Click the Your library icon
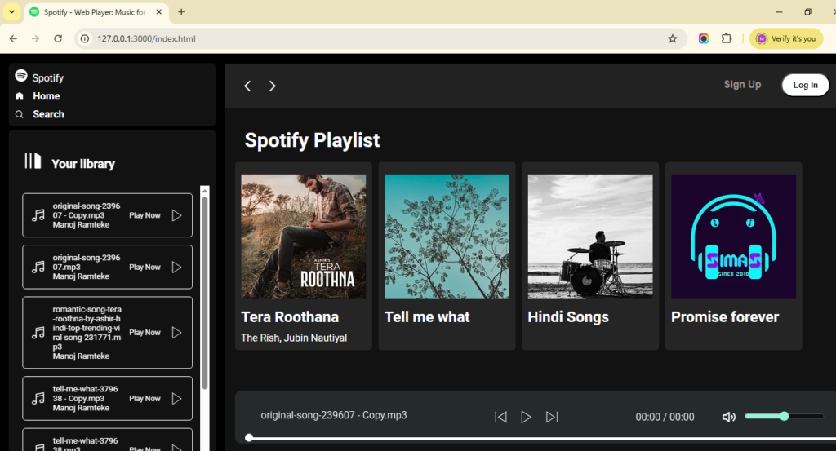Image resolution: width=836 pixels, height=451 pixels. pyautogui.click(x=33, y=161)
